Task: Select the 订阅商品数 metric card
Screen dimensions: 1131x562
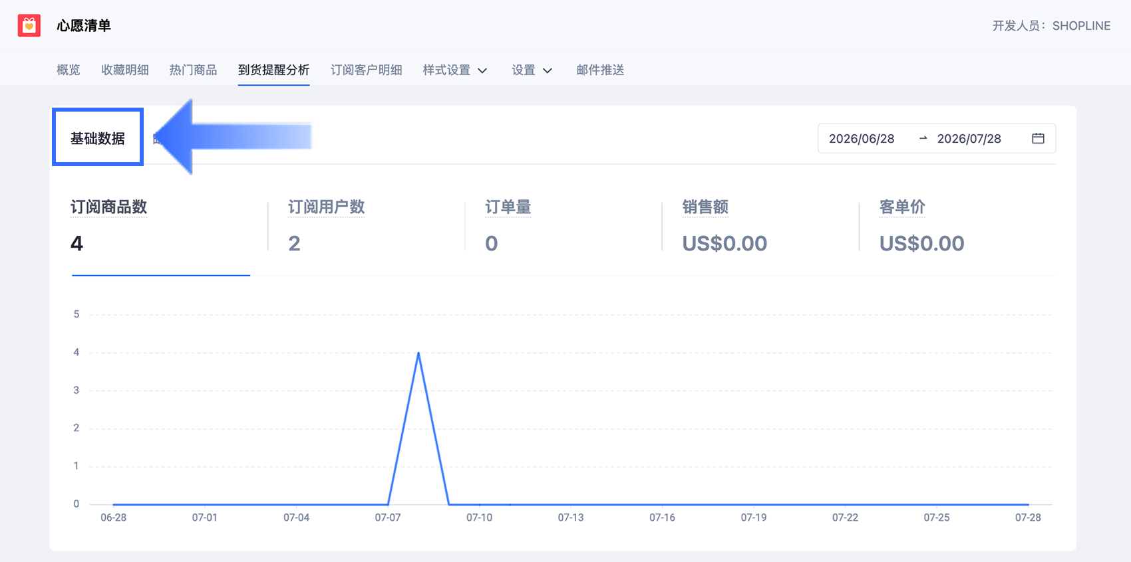Action: 160,227
